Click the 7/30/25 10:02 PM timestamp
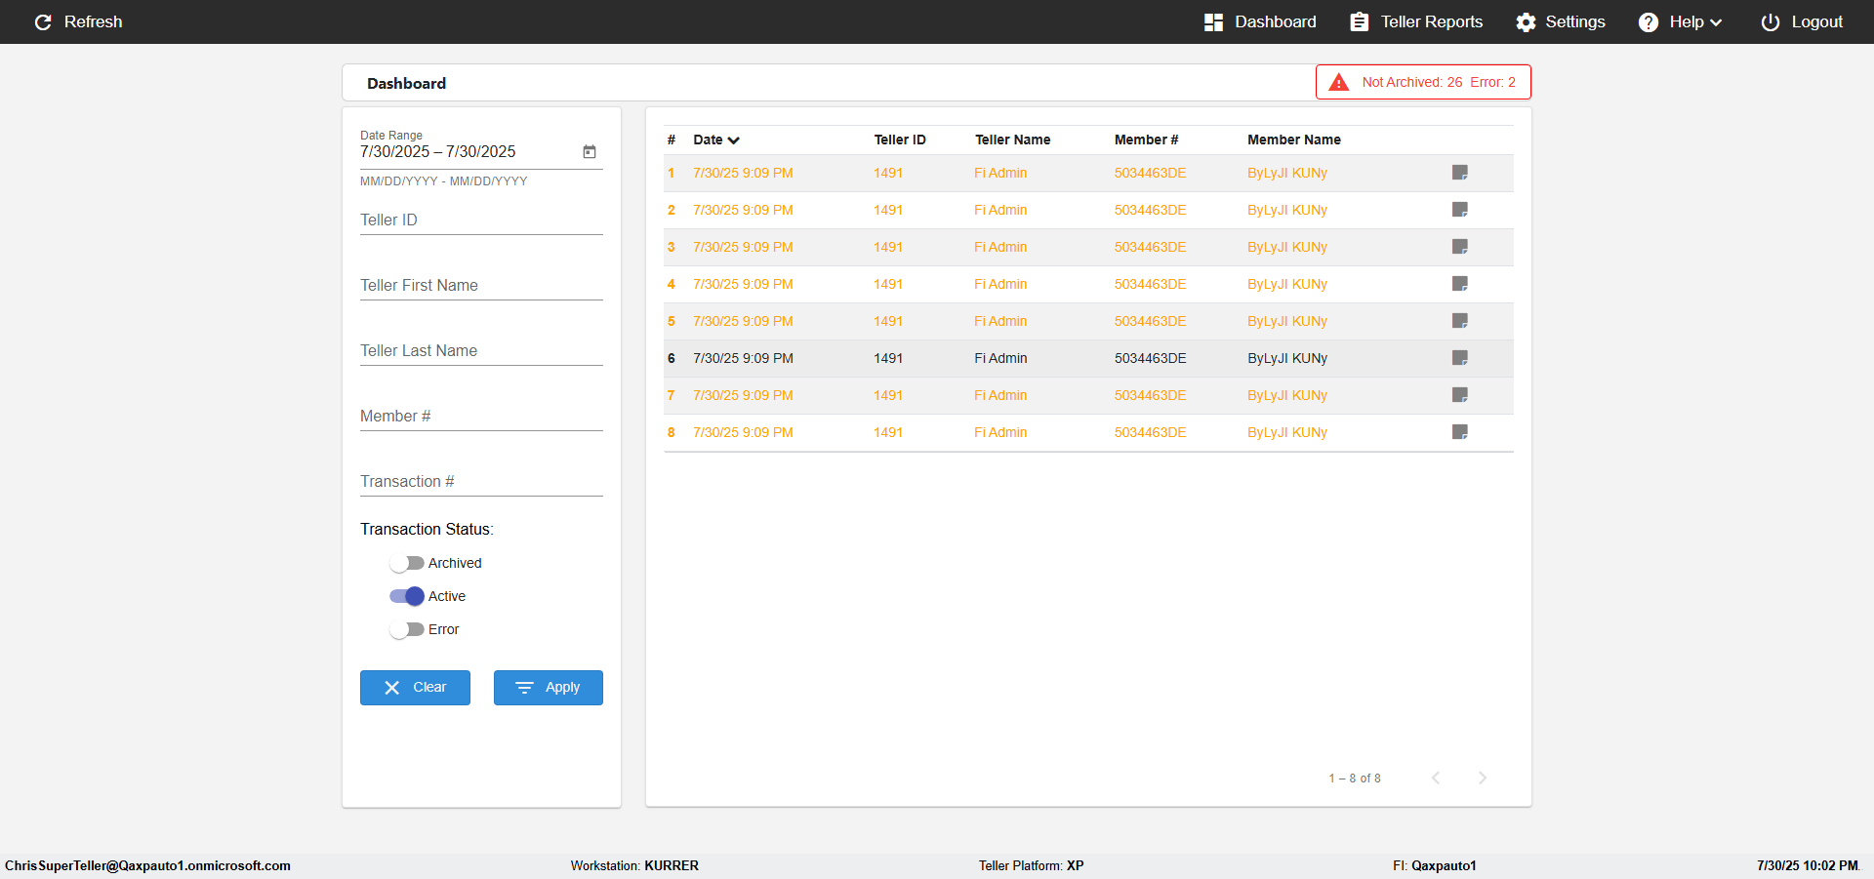This screenshot has width=1874, height=879. coord(1808,865)
